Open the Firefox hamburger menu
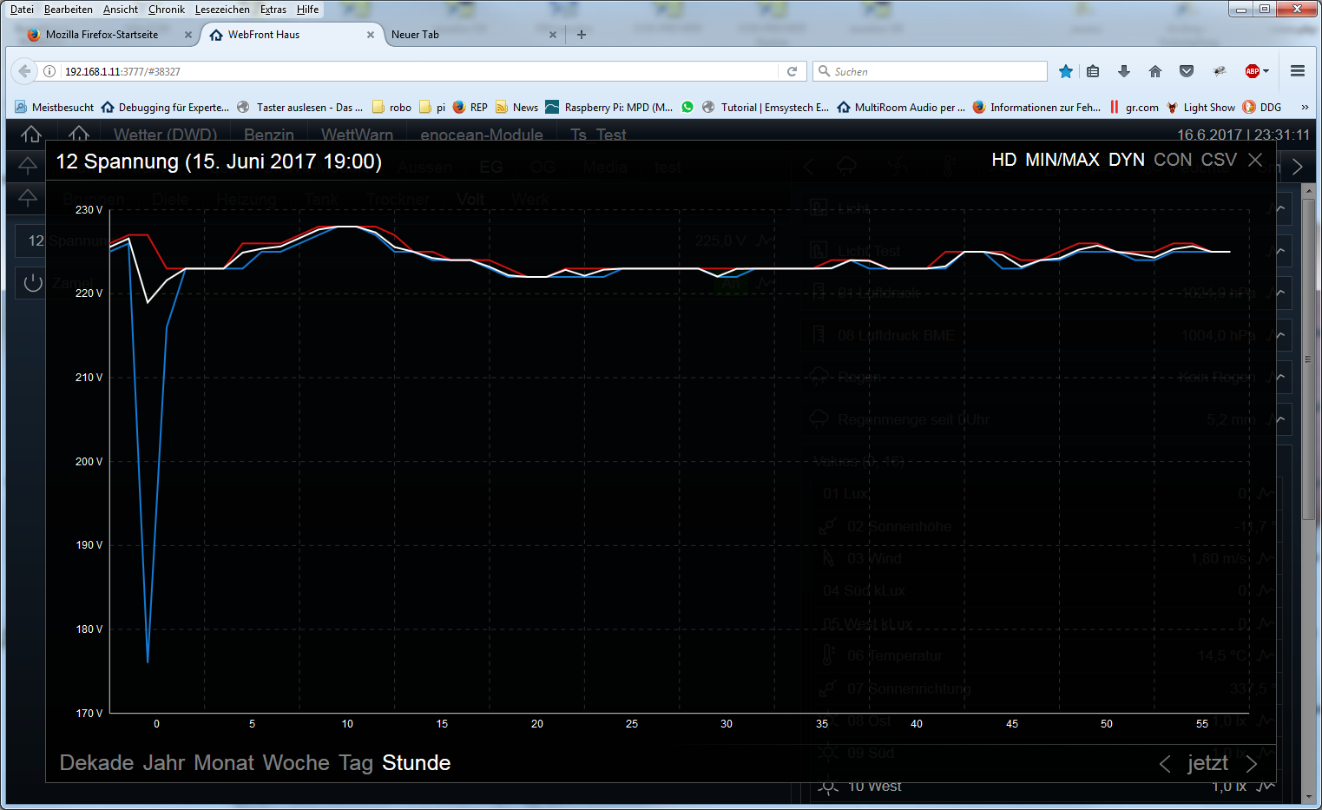1322x810 pixels. [1298, 71]
